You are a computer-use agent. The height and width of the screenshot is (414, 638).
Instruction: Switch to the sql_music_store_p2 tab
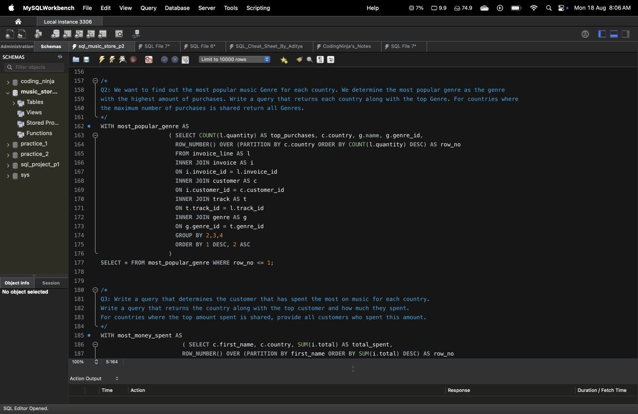click(x=100, y=46)
